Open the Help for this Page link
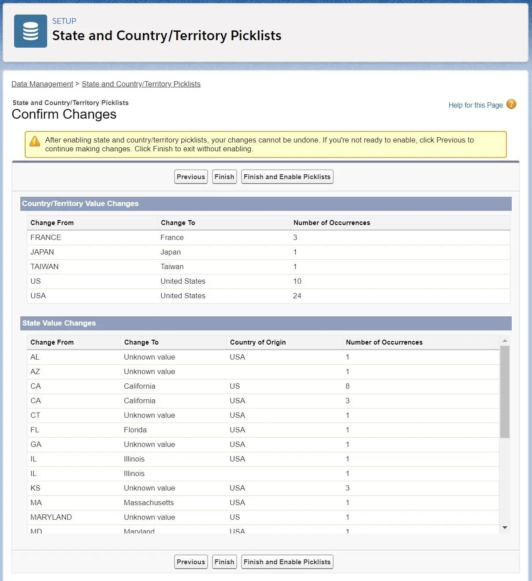This screenshot has height=581, width=532. coord(476,105)
